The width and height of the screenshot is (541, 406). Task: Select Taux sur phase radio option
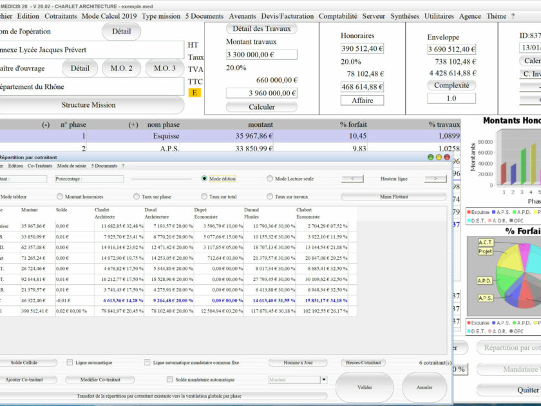(137, 197)
